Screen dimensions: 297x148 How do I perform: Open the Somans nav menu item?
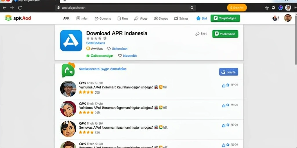coord(103,18)
